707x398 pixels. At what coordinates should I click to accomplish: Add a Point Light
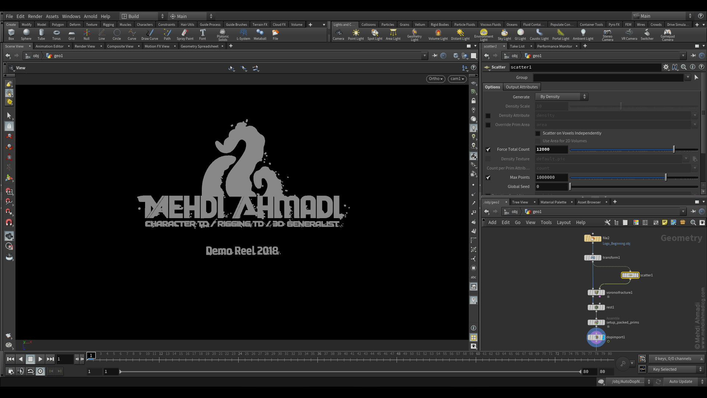[x=356, y=34]
